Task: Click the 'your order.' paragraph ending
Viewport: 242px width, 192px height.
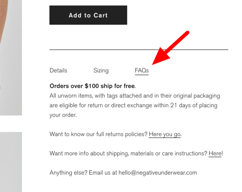Action: pyautogui.click(x=63, y=115)
